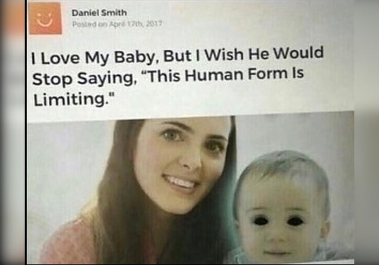Click the "Stop Saying," headline text
The image size is (379, 265).
(x=83, y=78)
